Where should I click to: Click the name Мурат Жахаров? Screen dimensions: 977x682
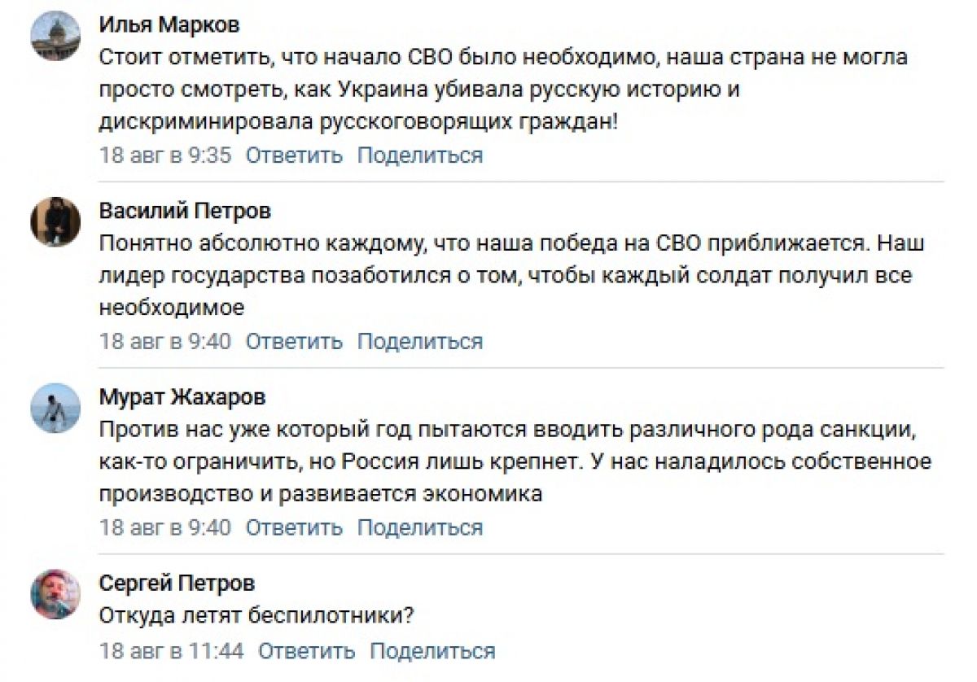182,397
